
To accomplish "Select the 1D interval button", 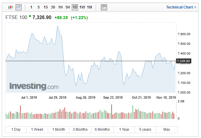I will tap(75, 7).
